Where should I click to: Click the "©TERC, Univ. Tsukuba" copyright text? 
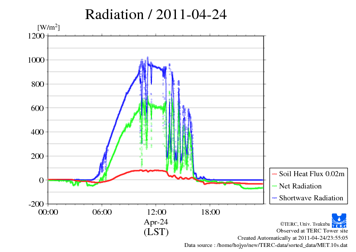point(305,224)
